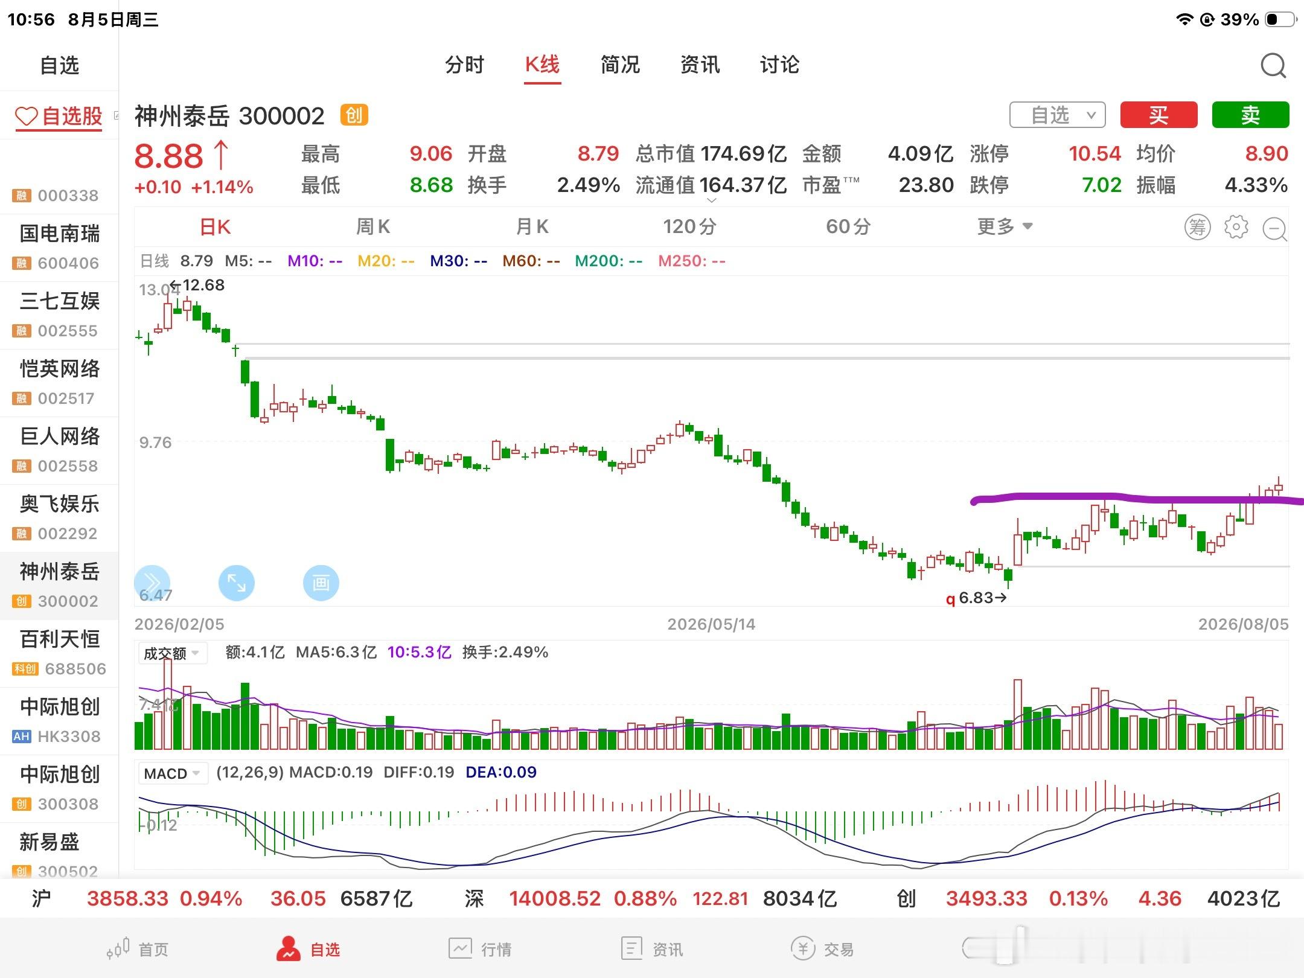Select the 60分 period

(x=848, y=227)
